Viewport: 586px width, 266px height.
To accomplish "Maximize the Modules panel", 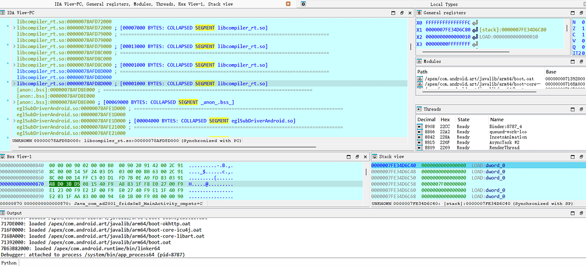I will (572, 61).
